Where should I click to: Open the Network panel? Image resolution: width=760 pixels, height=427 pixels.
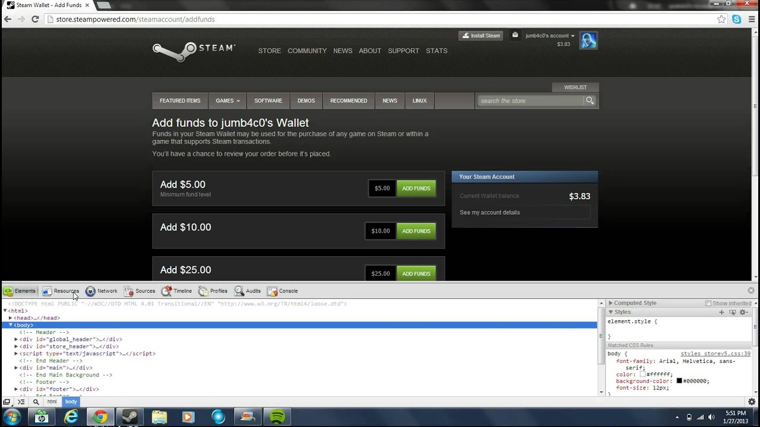pyautogui.click(x=102, y=291)
